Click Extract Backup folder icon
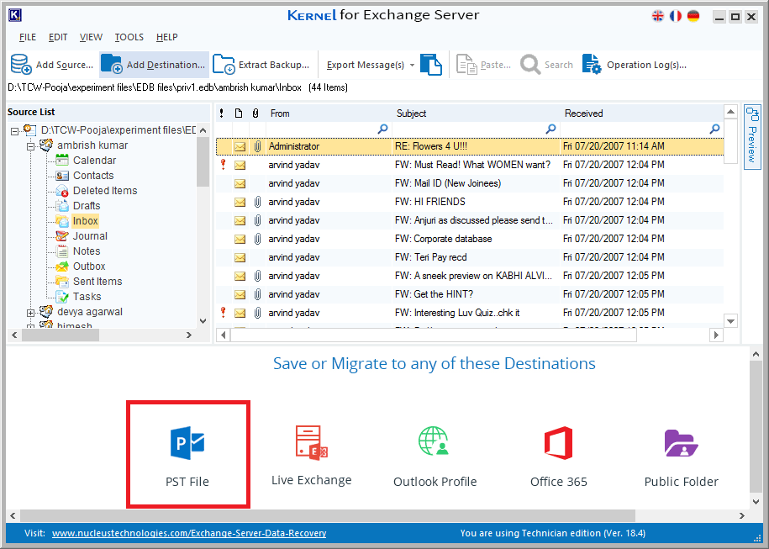769x549 pixels. point(224,64)
